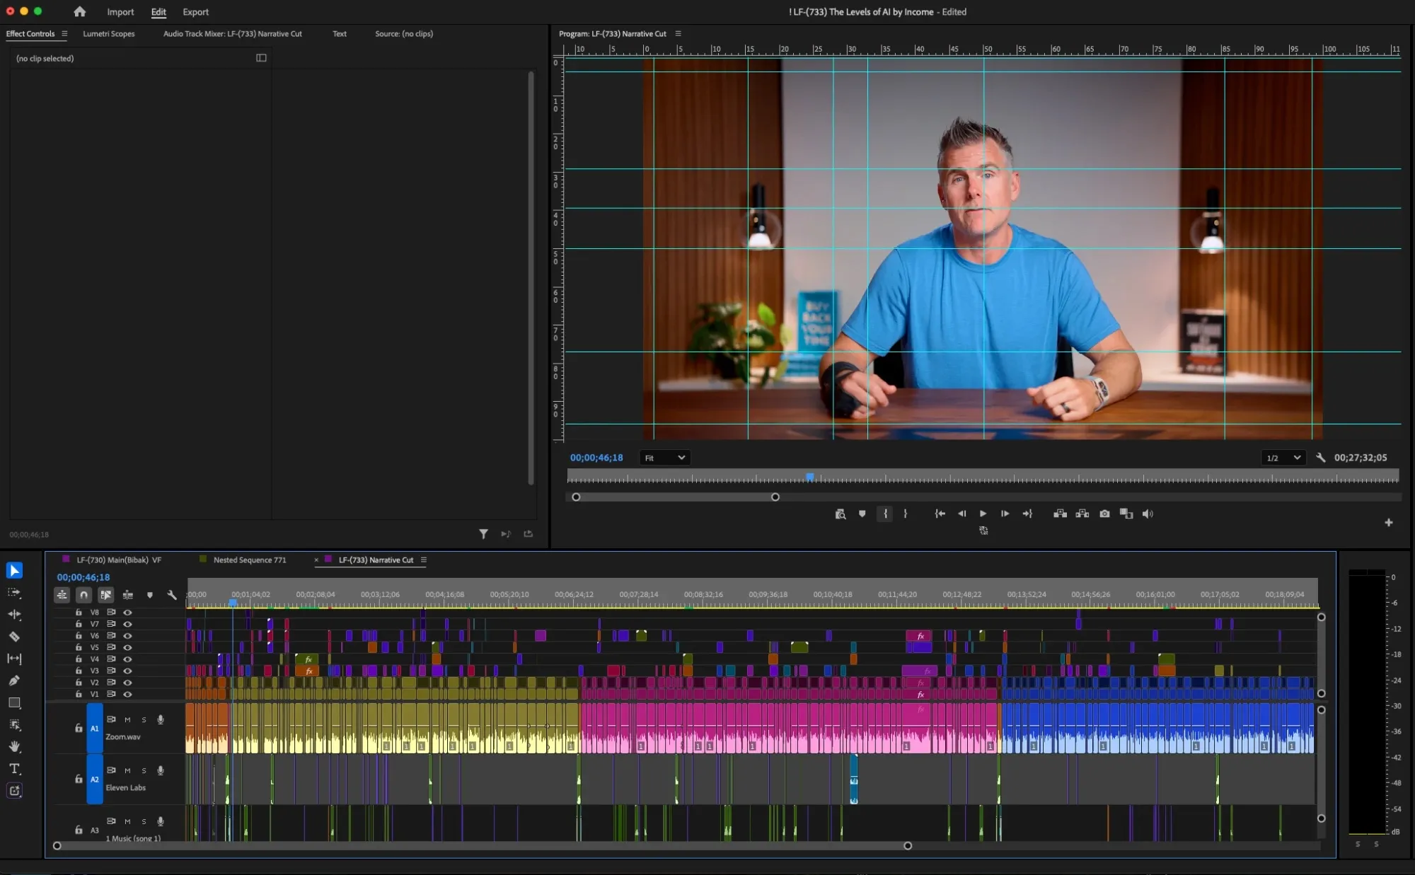Open the Narrative Cut timeline panel menu
This screenshot has width=1415, height=875.
coord(423,560)
